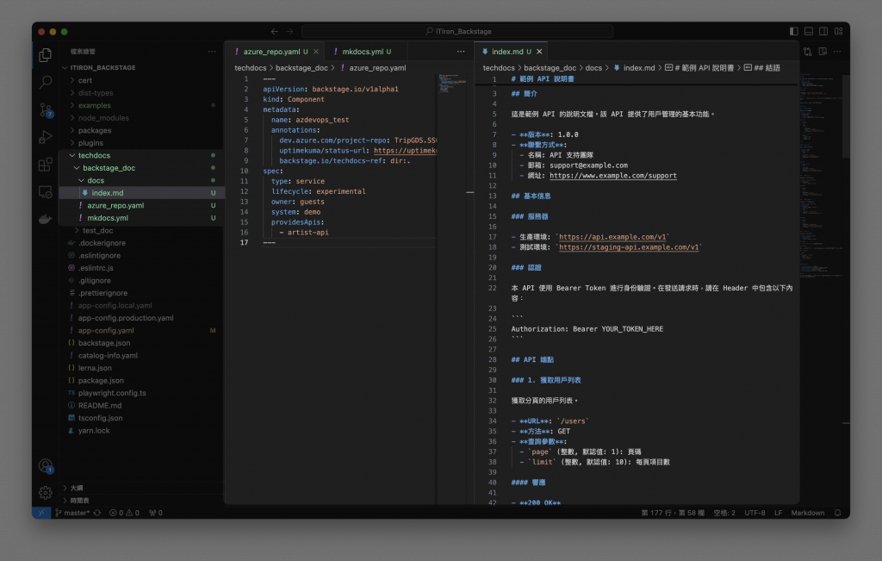
Task: Navigate forward with the right arrow
Action: pos(289,32)
